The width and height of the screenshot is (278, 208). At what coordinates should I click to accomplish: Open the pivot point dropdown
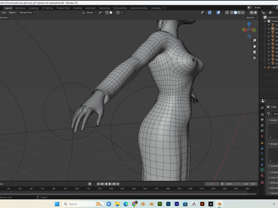pos(101,13)
